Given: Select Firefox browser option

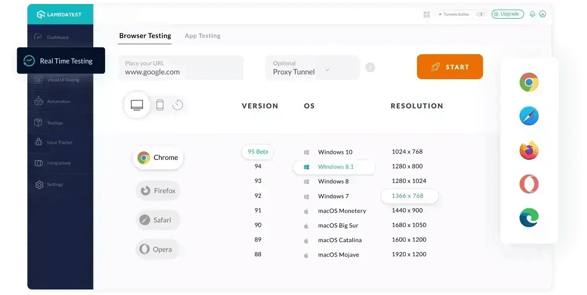Looking at the screenshot, I should pos(158,191).
